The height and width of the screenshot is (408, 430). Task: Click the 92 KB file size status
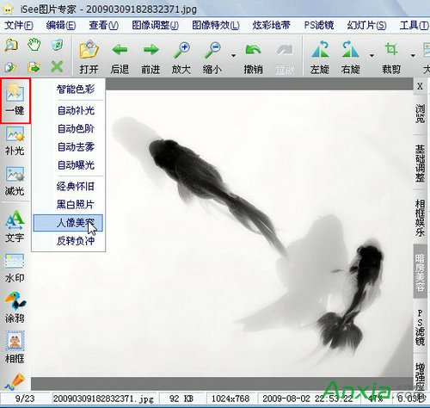pos(181,399)
